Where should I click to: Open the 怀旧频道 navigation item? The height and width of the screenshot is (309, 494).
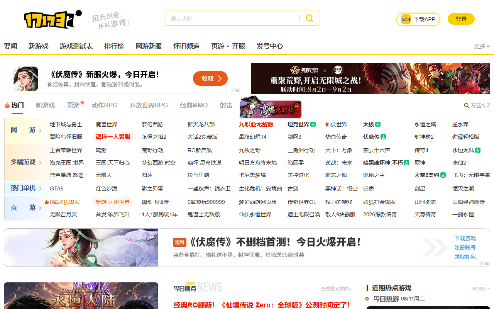click(x=186, y=46)
